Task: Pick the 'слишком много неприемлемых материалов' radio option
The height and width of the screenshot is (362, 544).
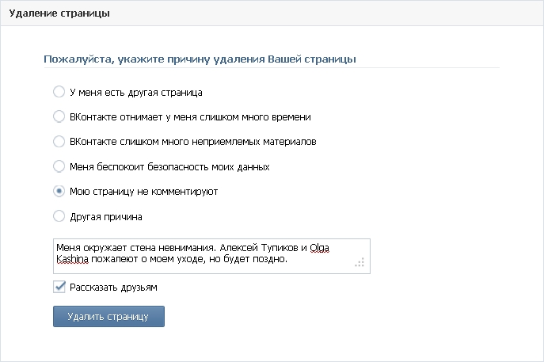Action: [x=59, y=142]
